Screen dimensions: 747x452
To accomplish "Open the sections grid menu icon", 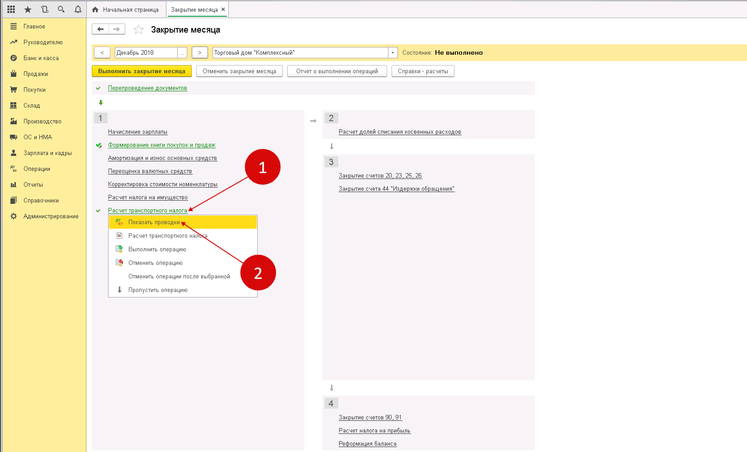I will (11, 9).
